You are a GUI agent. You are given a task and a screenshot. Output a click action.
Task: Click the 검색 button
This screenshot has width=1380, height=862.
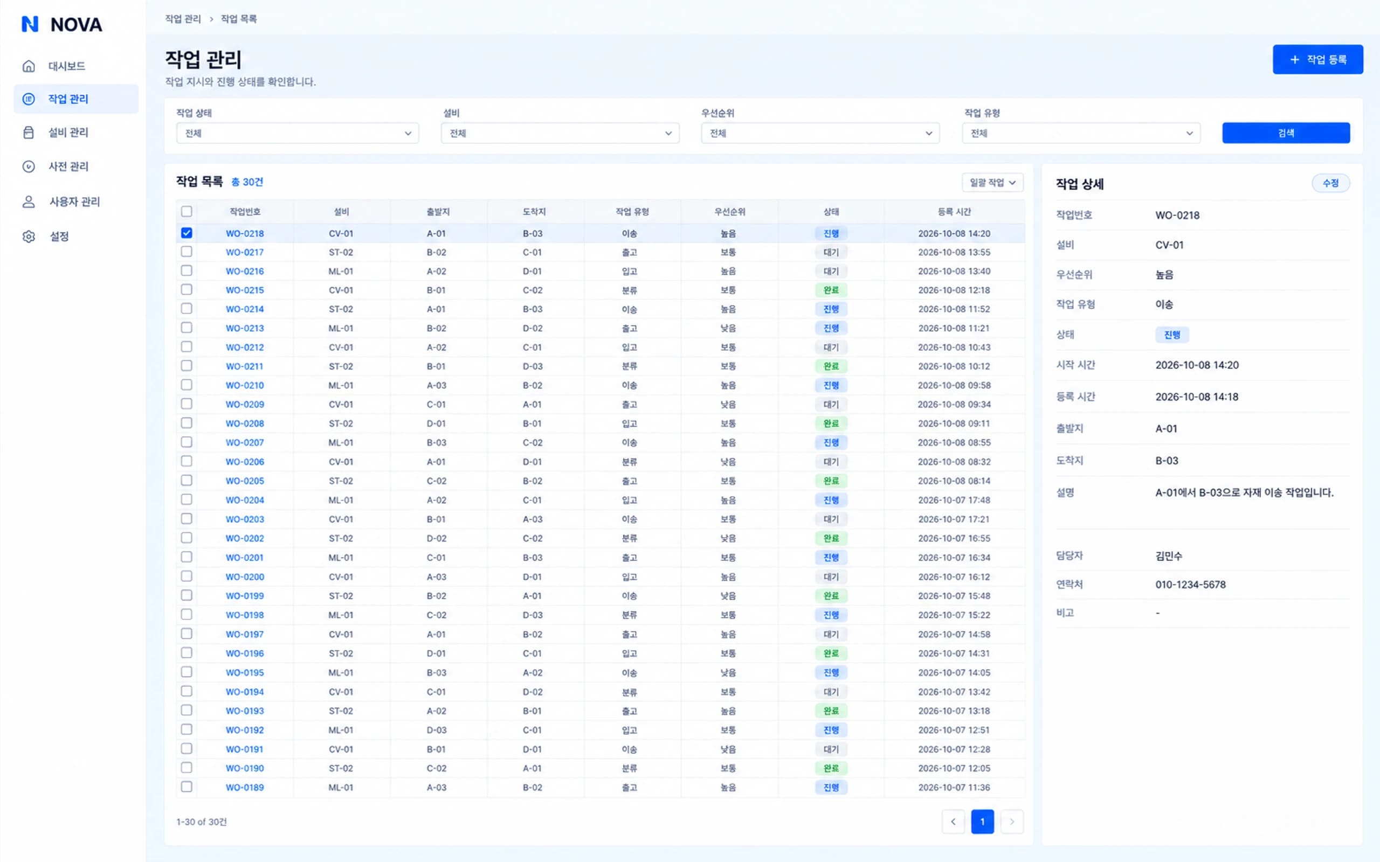[1286, 133]
